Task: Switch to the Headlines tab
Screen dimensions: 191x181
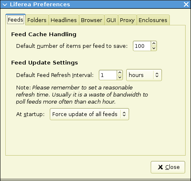Action: click(x=64, y=20)
